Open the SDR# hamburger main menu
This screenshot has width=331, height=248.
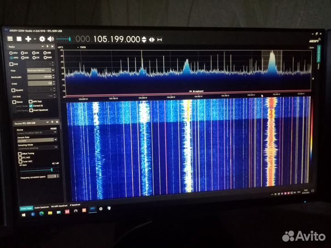[x=10, y=39]
